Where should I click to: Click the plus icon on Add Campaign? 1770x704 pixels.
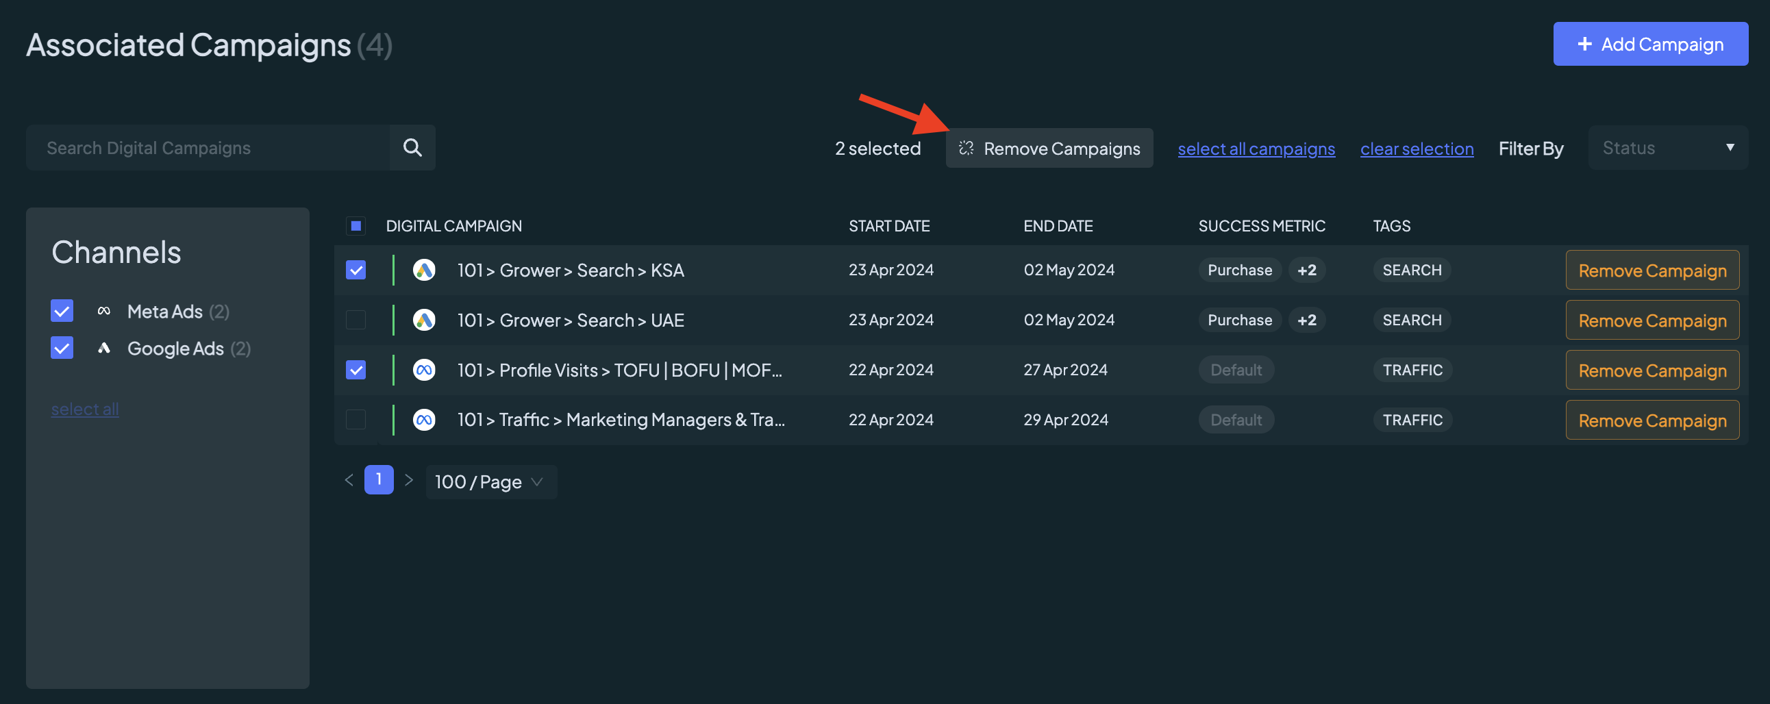click(1584, 44)
